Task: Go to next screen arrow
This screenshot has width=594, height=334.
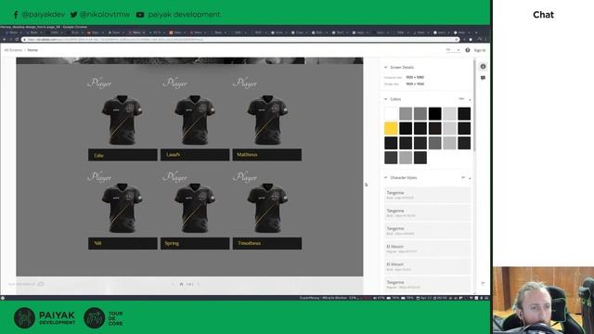Action: [198, 284]
